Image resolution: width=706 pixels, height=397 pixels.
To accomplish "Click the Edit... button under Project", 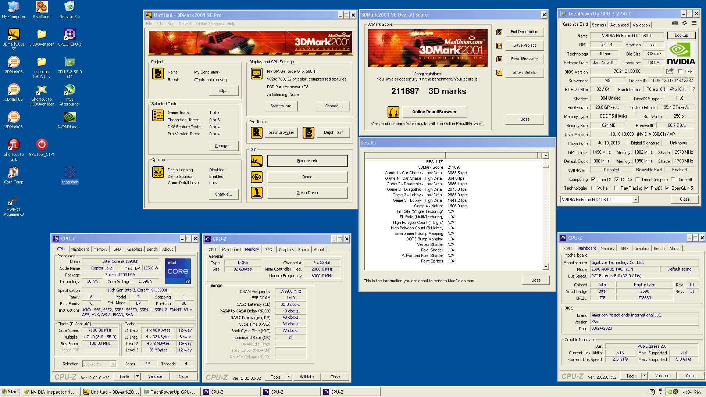I will (223, 90).
